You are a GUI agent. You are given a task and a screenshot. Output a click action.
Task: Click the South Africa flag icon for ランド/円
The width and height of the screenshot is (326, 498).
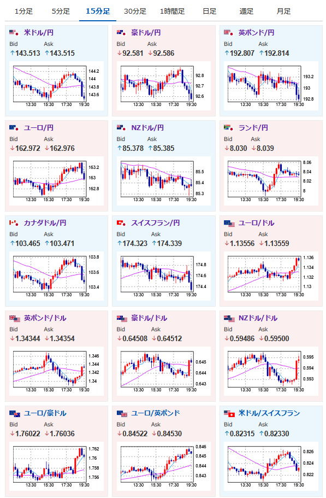click(x=229, y=128)
